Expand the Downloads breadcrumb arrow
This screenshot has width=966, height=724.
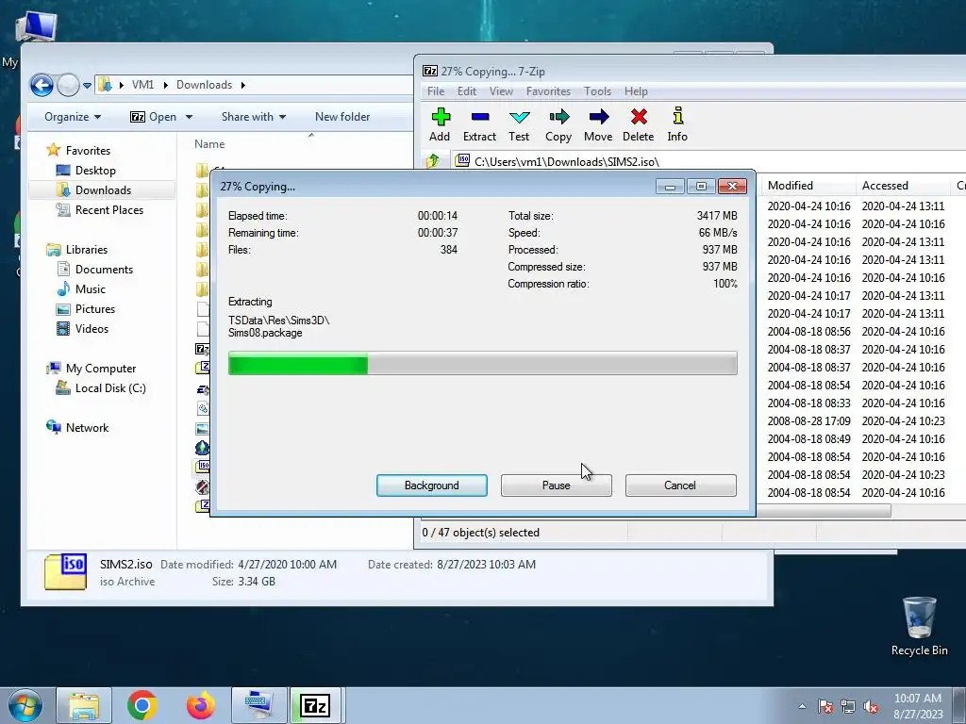pos(243,85)
